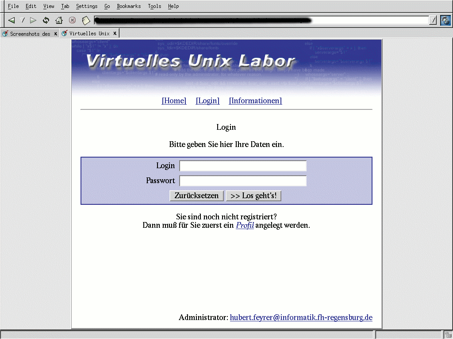Click the security lock icon in status bar
The width and height of the screenshot is (453, 339).
tap(448, 335)
